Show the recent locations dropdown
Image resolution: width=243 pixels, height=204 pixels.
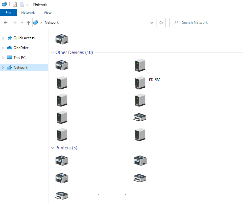click(22, 23)
